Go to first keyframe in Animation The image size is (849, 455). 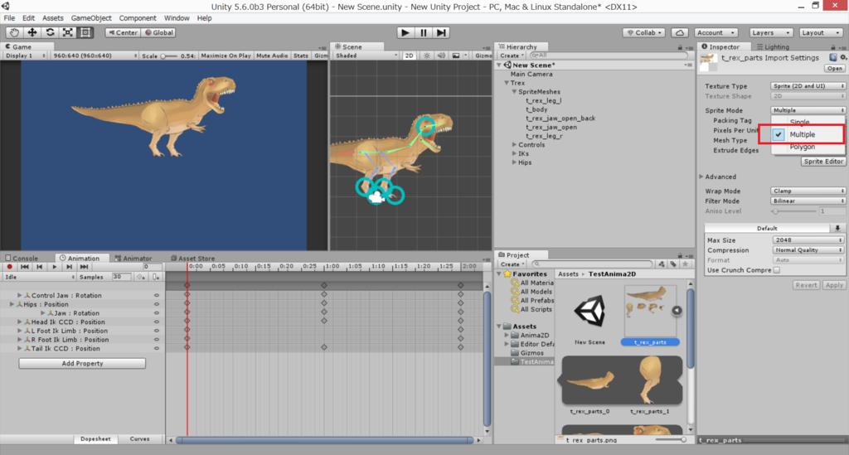click(x=24, y=267)
